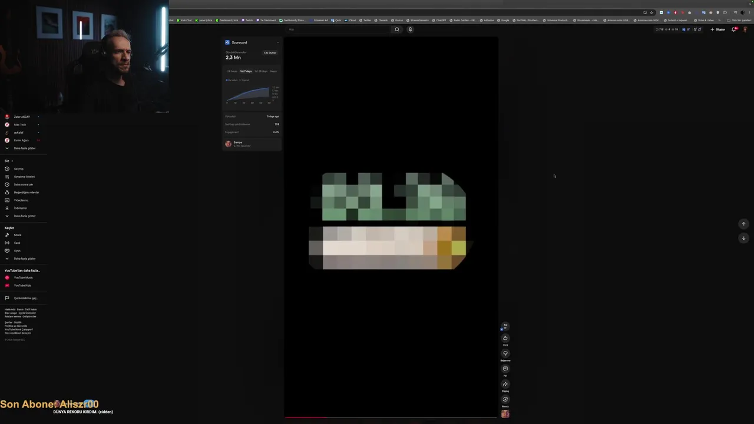Open the account avatar menu
This screenshot has width=754, height=424.
(745, 29)
